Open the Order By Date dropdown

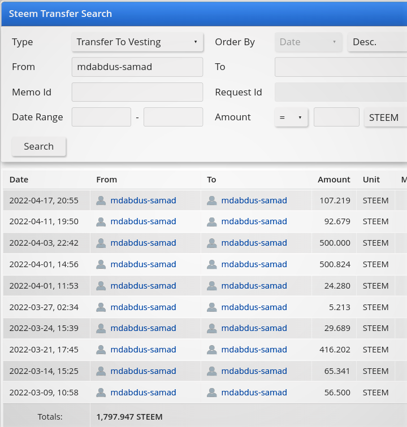(x=308, y=42)
